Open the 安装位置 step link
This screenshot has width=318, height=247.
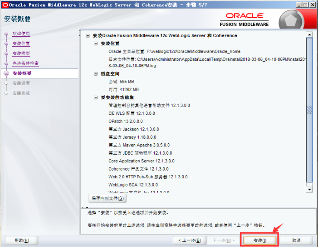tap(21, 44)
